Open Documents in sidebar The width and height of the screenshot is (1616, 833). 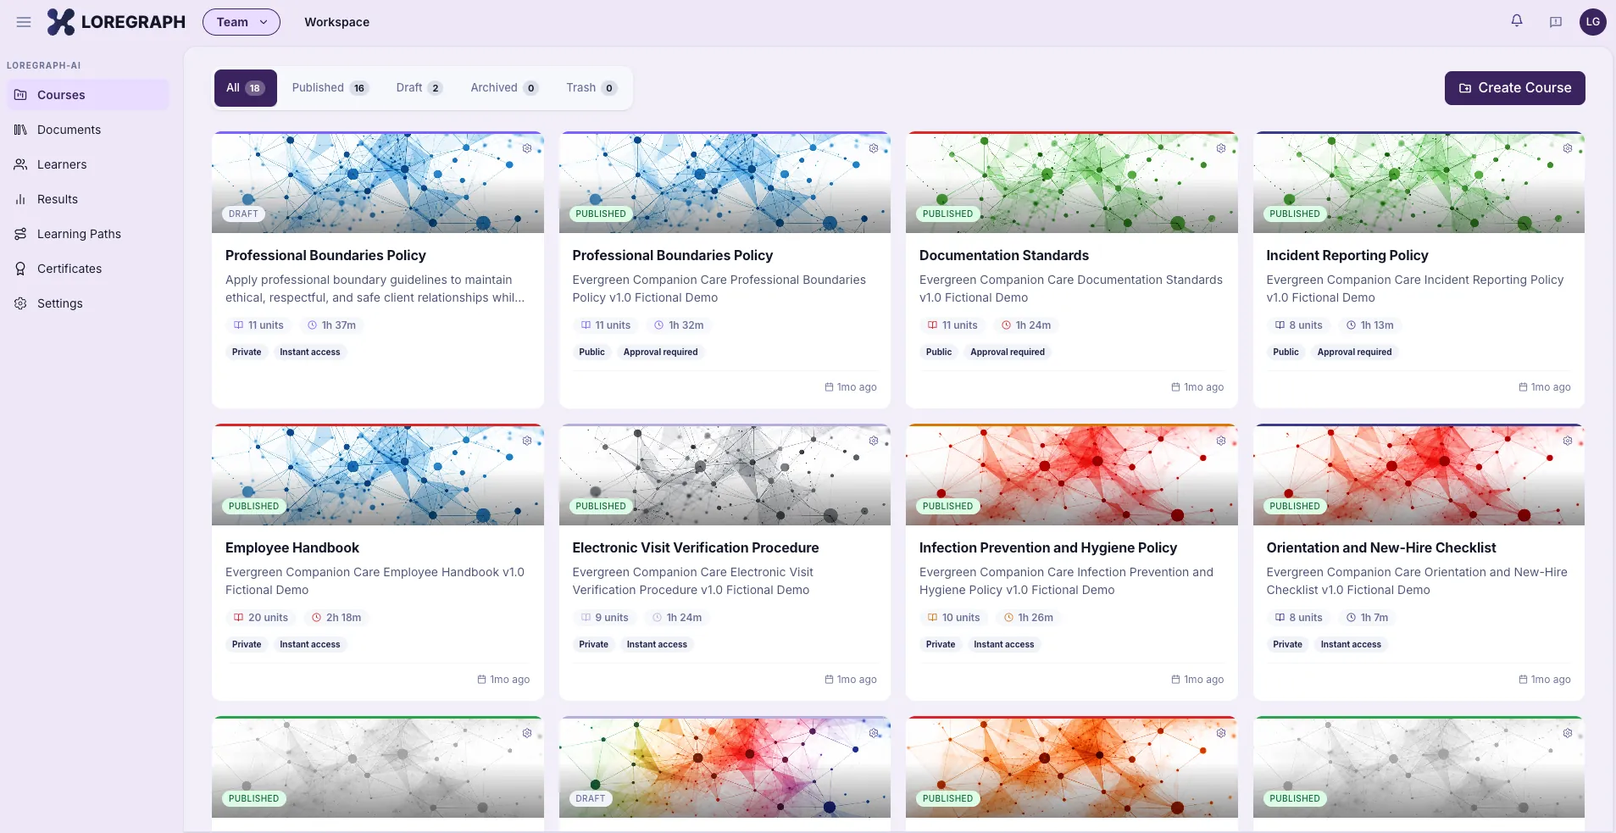(x=88, y=130)
